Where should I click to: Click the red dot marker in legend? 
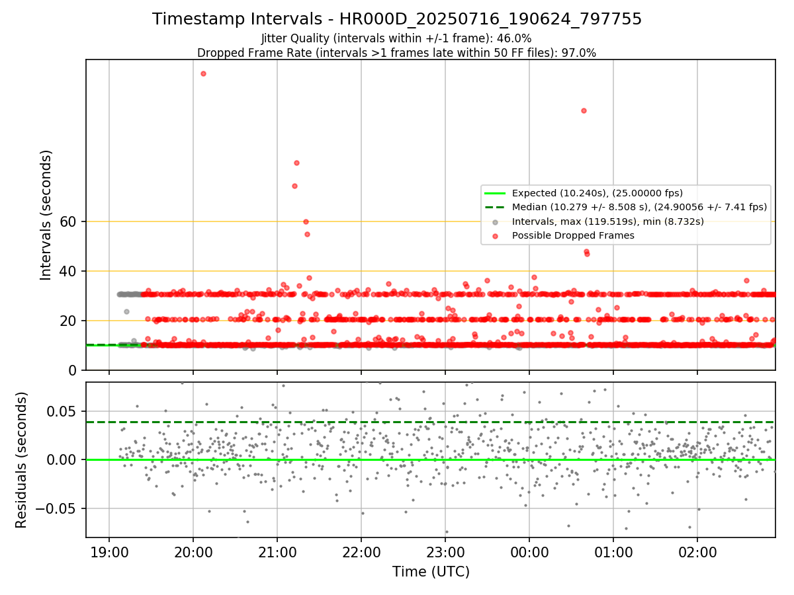click(495, 235)
